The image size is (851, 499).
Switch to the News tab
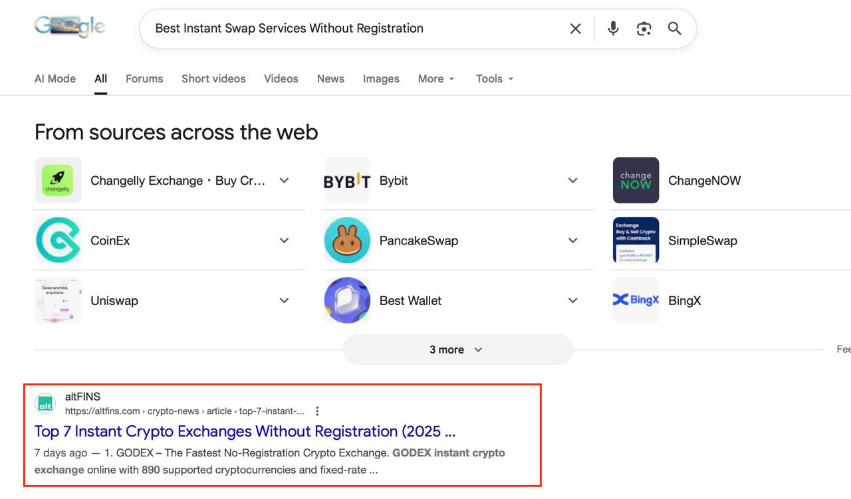click(330, 78)
